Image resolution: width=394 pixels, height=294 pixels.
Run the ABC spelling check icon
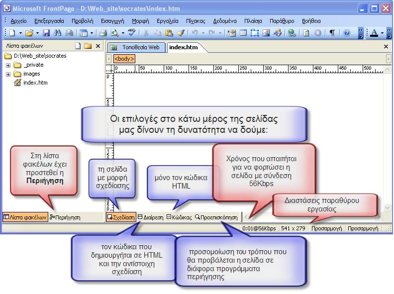coord(131,32)
